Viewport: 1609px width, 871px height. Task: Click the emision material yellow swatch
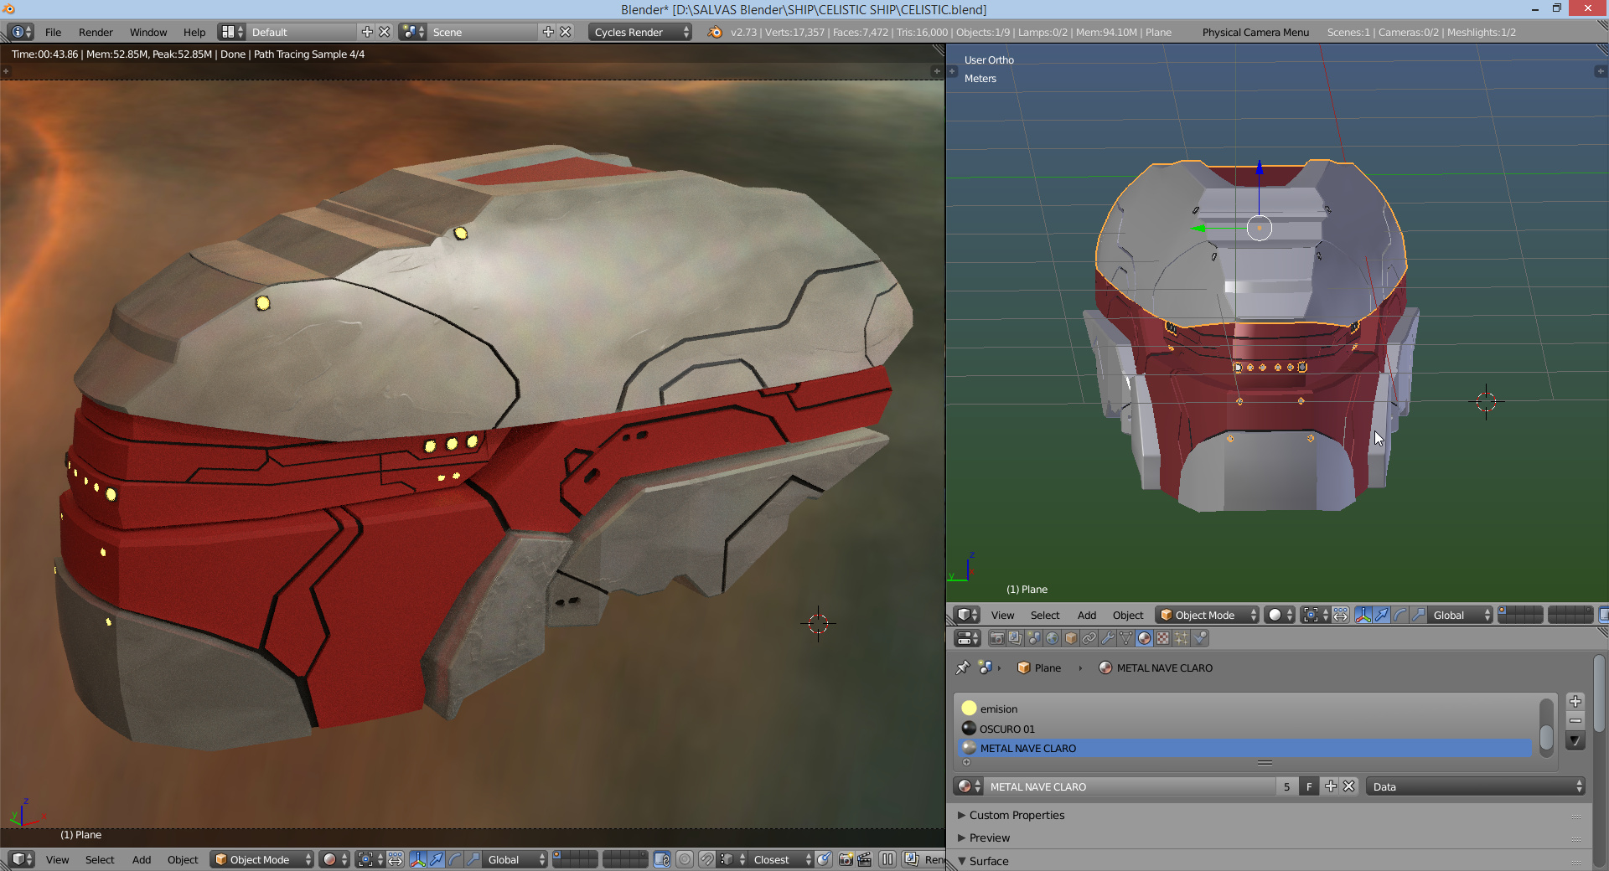coord(970,709)
